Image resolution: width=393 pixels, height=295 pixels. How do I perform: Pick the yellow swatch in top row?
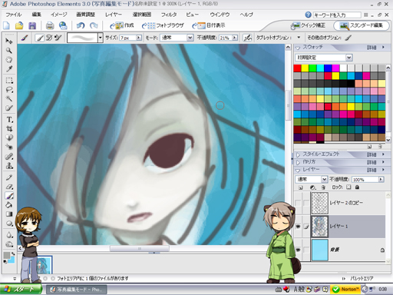(x=305, y=68)
